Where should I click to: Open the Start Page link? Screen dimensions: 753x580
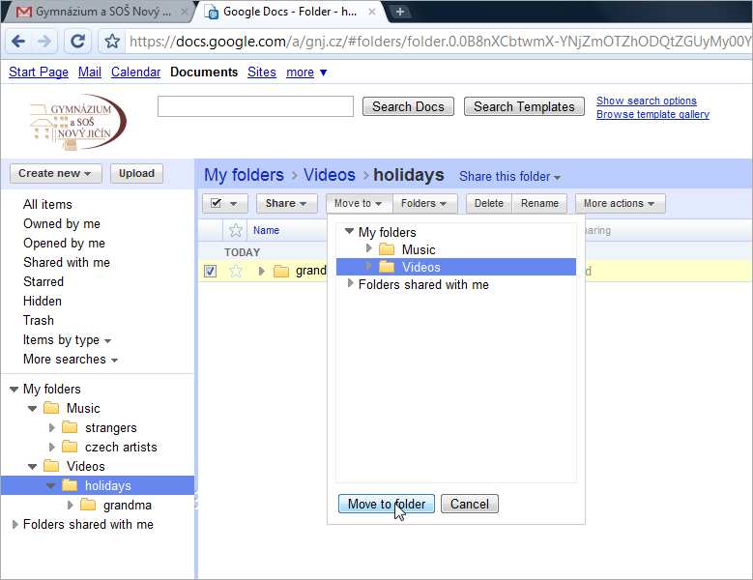[x=39, y=72]
